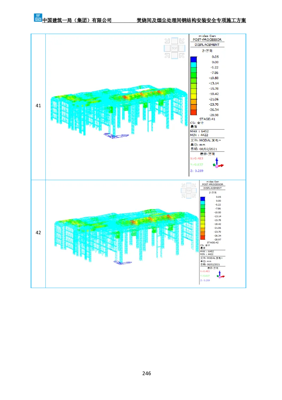Screen dimensions: 282x400
Task: Click right face square of upper view cube
Action: pos(182,48)
